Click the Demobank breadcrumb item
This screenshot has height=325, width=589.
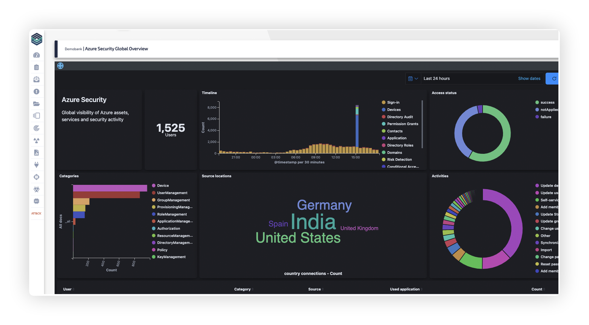73,49
